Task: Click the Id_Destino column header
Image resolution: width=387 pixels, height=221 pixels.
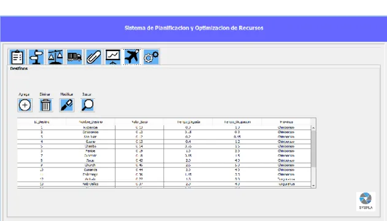Action: click(x=42, y=122)
